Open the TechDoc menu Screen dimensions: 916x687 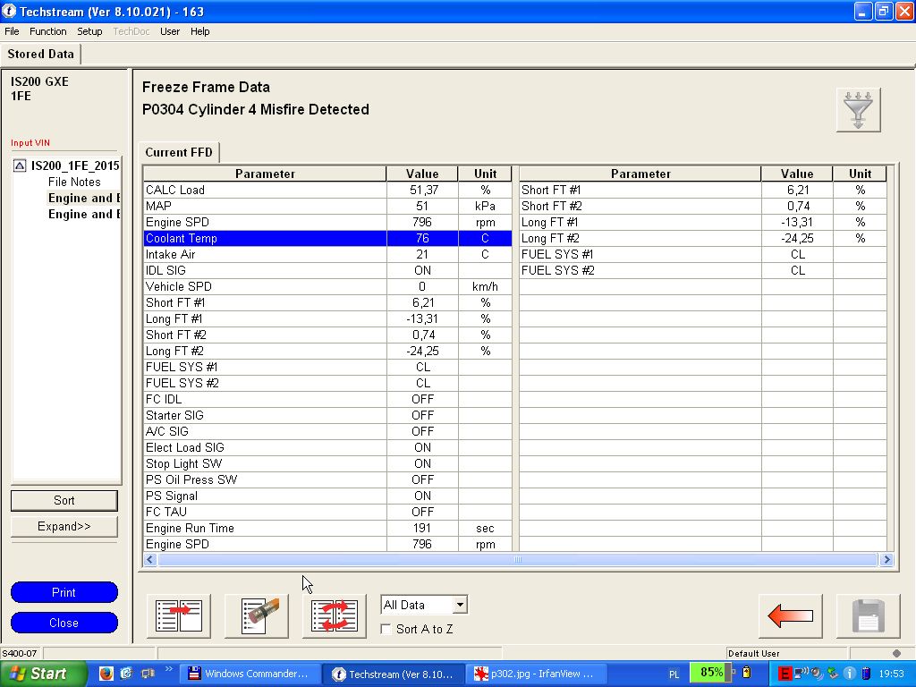point(131,31)
